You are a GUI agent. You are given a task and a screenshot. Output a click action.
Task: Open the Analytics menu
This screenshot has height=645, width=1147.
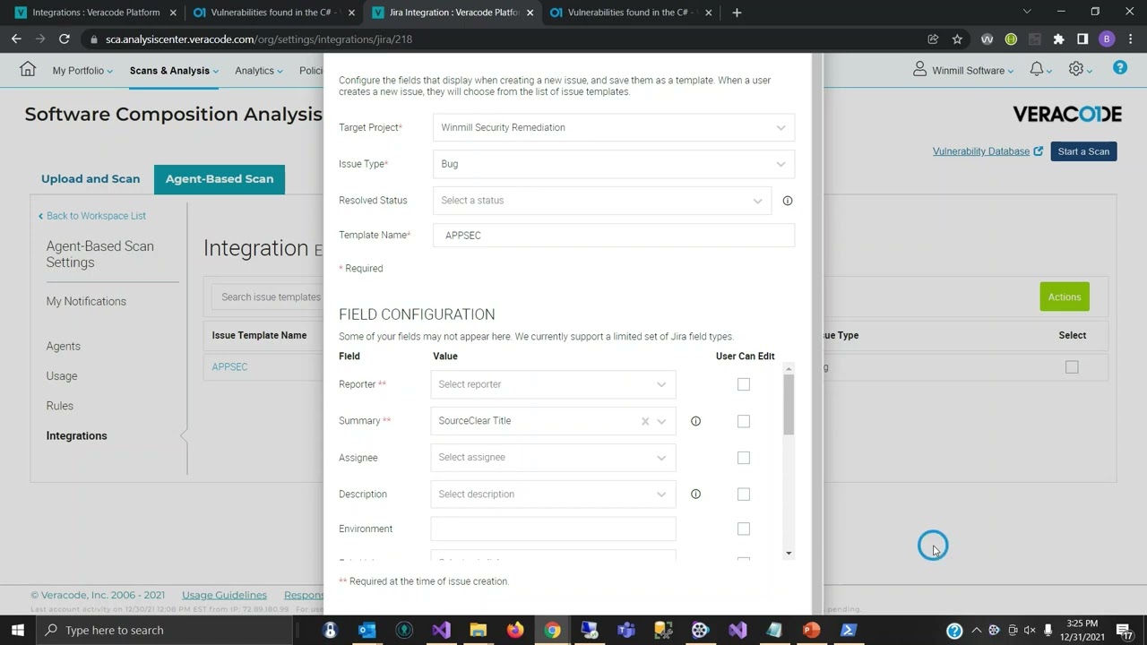[x=259, y=71]
